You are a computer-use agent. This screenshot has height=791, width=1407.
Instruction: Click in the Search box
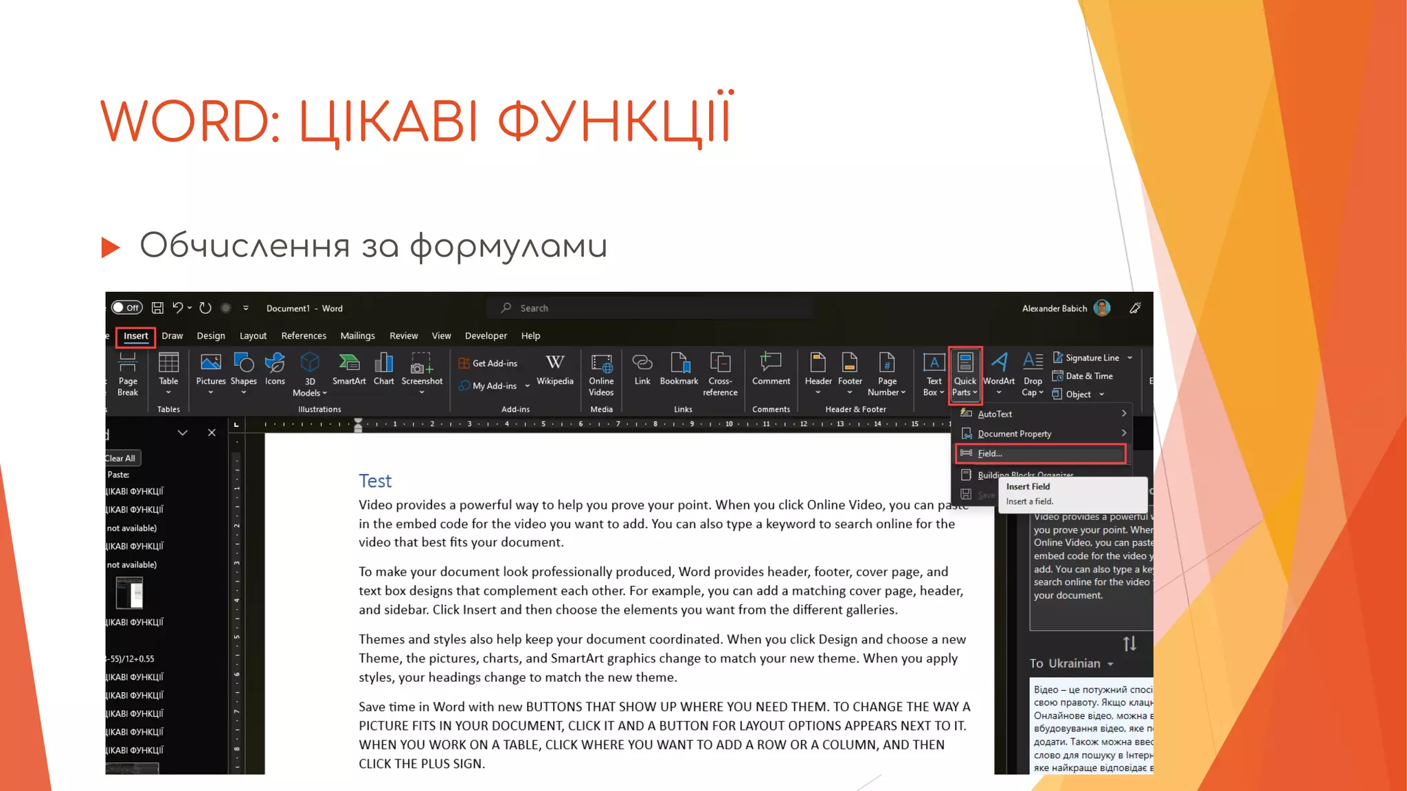pos(650,308)
